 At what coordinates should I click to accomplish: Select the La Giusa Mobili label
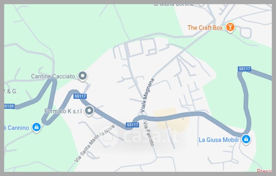218,140
